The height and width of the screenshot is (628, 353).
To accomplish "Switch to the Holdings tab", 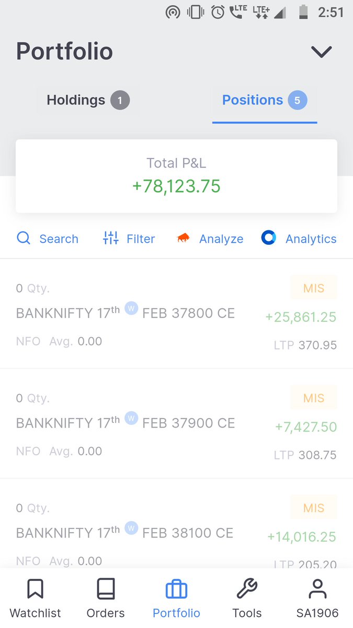I will pyautogui.click(x=88, y=100).
